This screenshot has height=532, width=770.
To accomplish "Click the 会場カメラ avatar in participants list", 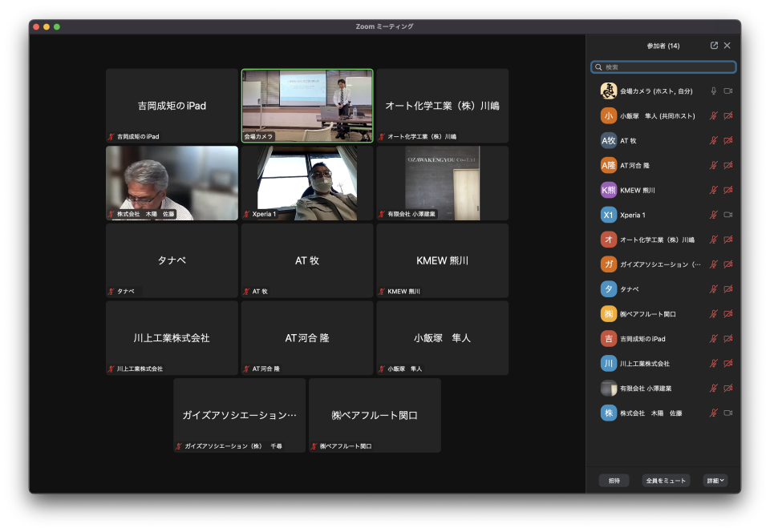I will click(x=609, y=91).
